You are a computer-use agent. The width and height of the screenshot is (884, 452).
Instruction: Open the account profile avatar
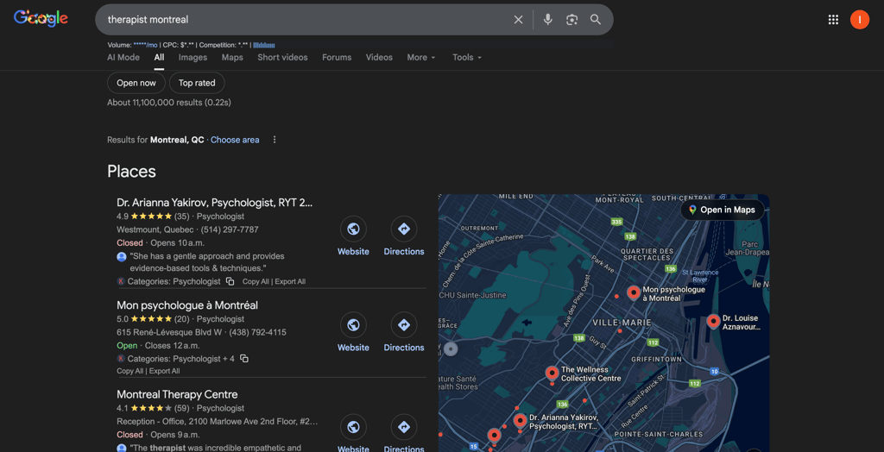click(859, 20)
